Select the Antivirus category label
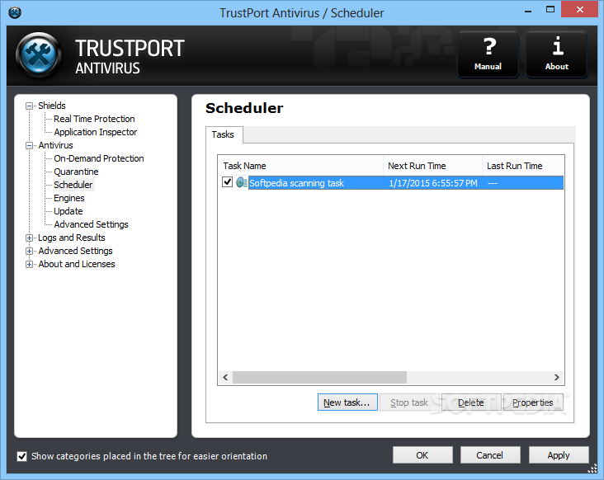This screenshot has height=480, width=604. click(56, 145)
